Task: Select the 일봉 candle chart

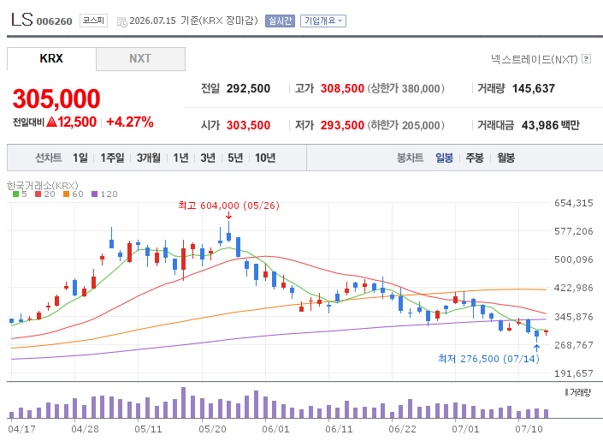Action: (444, 158)
